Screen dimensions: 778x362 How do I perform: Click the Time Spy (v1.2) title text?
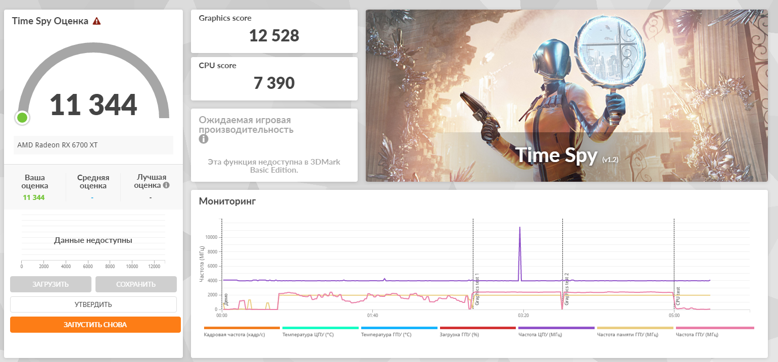[567, 155]
